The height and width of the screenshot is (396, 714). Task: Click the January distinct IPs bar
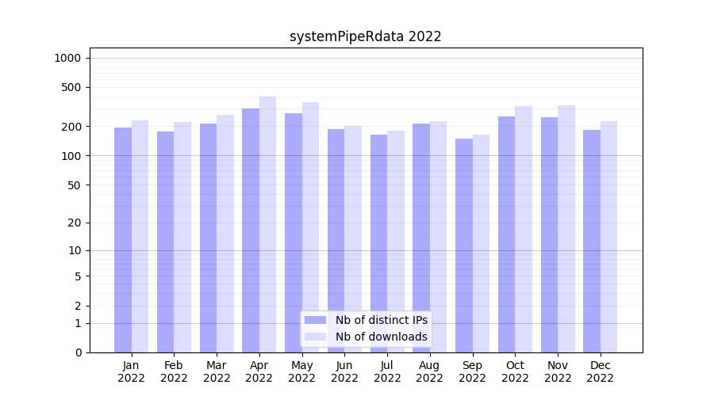[123, 240]
